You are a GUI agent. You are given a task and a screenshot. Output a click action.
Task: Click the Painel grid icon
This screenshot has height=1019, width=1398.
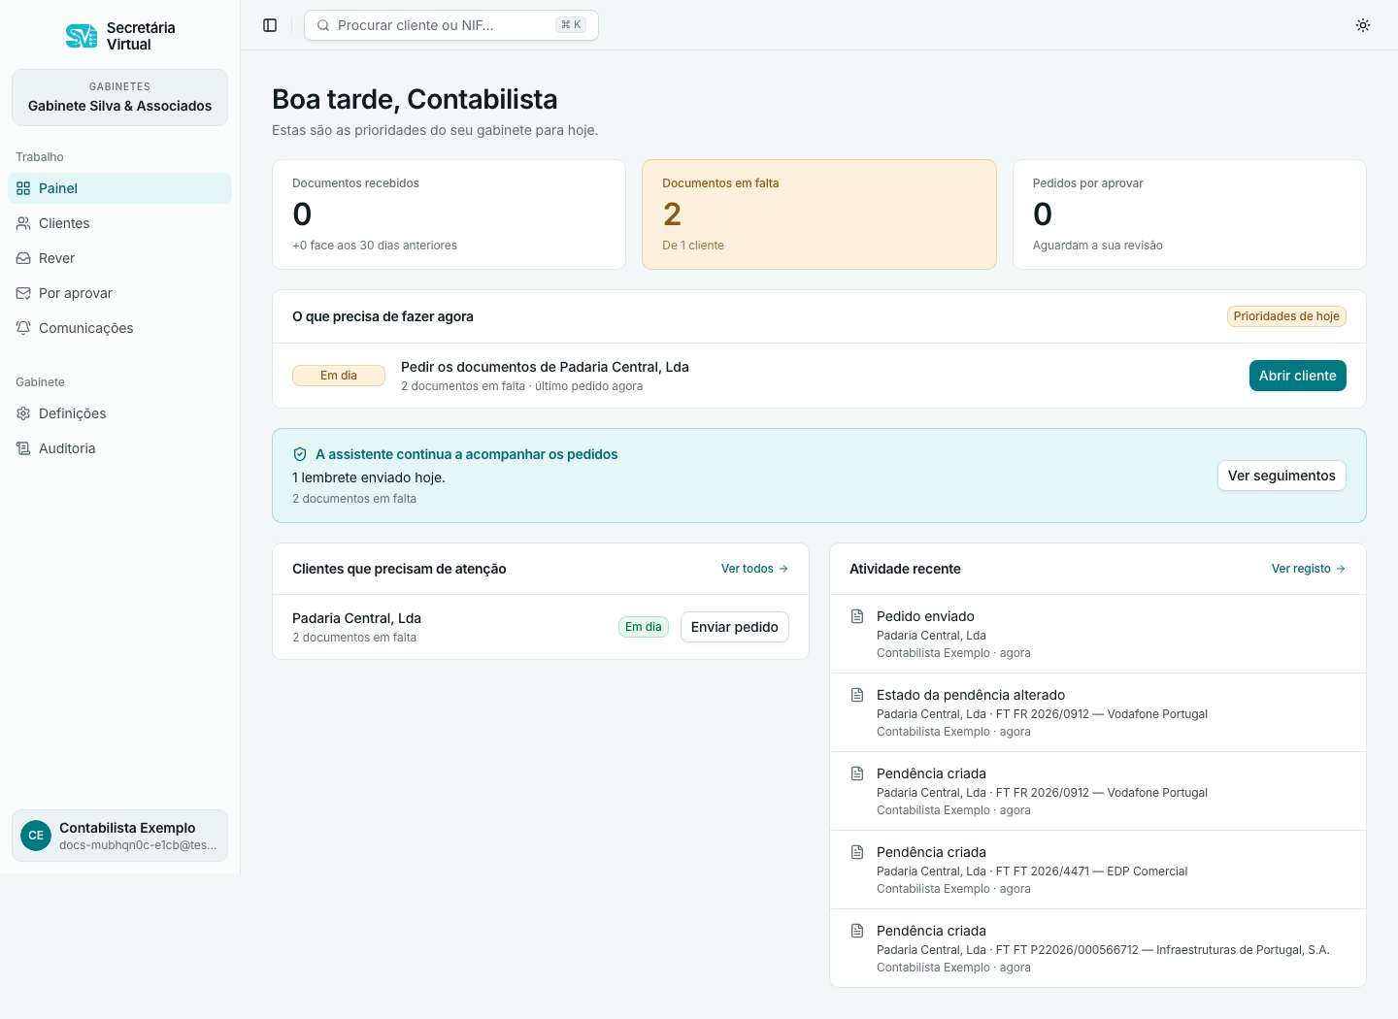click(x=23, y=188)
